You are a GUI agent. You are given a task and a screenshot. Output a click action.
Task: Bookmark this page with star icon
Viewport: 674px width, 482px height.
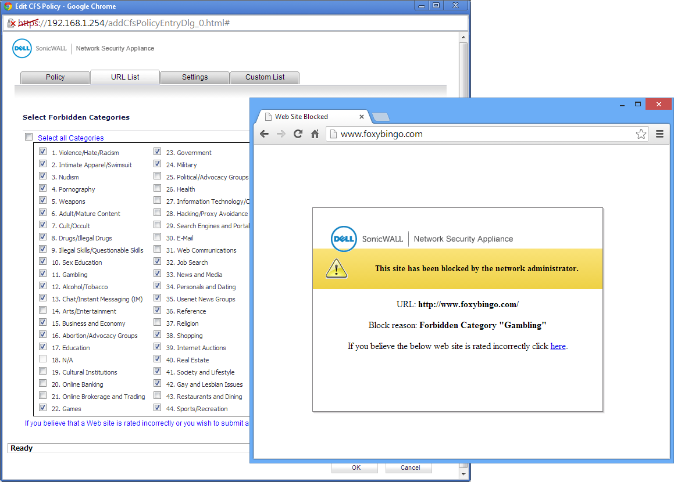pyautogui.click(x=641, y=134)
